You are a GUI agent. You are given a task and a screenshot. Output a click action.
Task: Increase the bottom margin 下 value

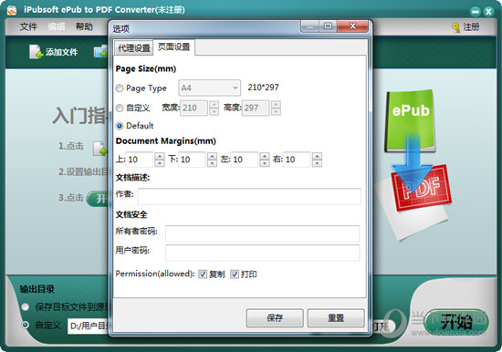tap(212, 156)
